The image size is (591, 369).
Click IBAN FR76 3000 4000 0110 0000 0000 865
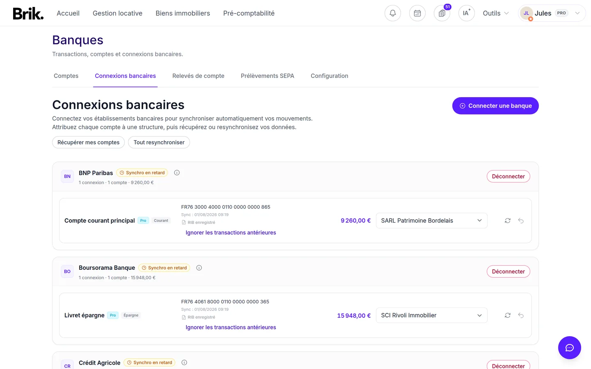[226, 207]
